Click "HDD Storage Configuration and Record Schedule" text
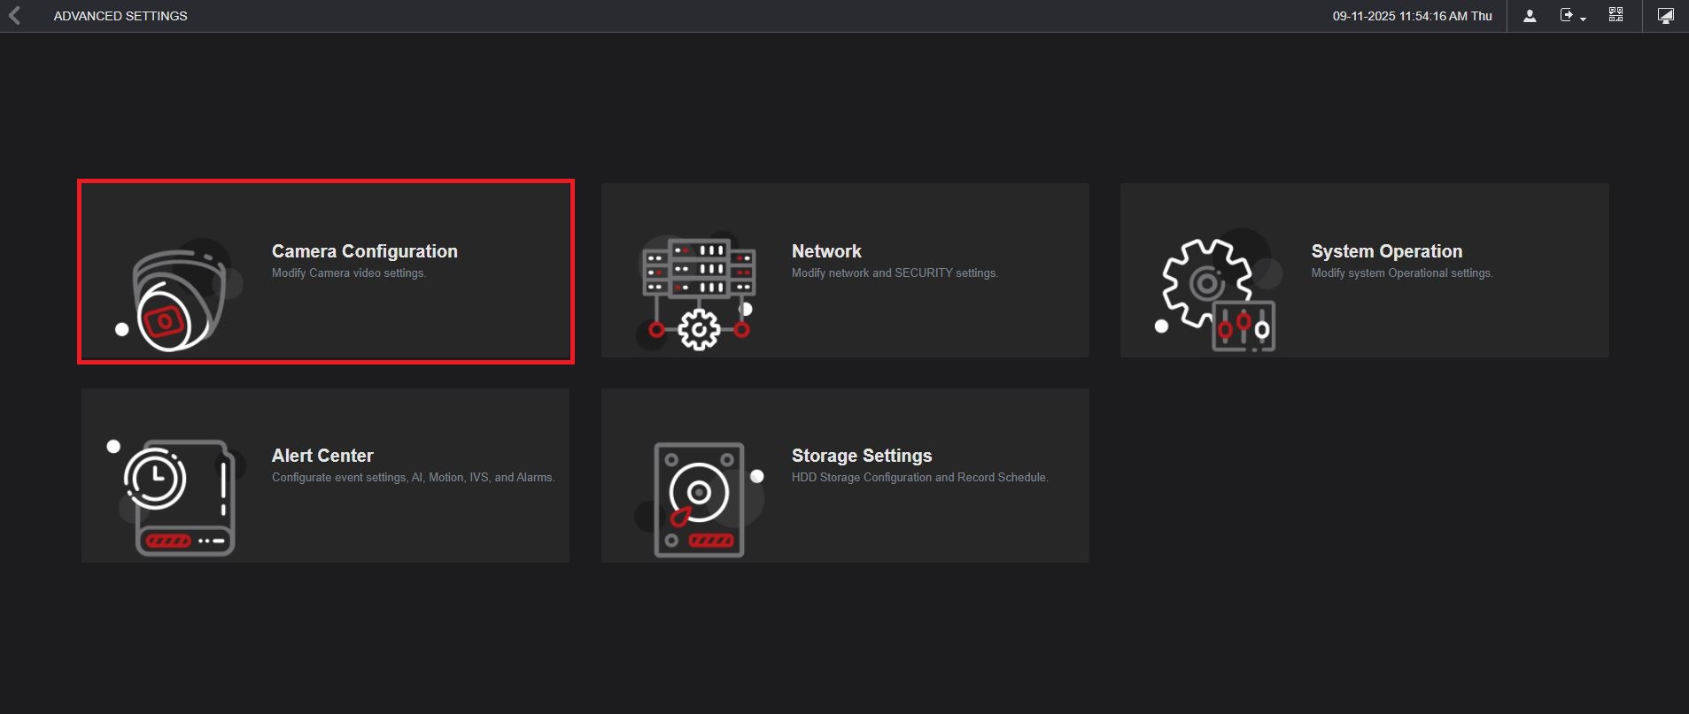 919,478
